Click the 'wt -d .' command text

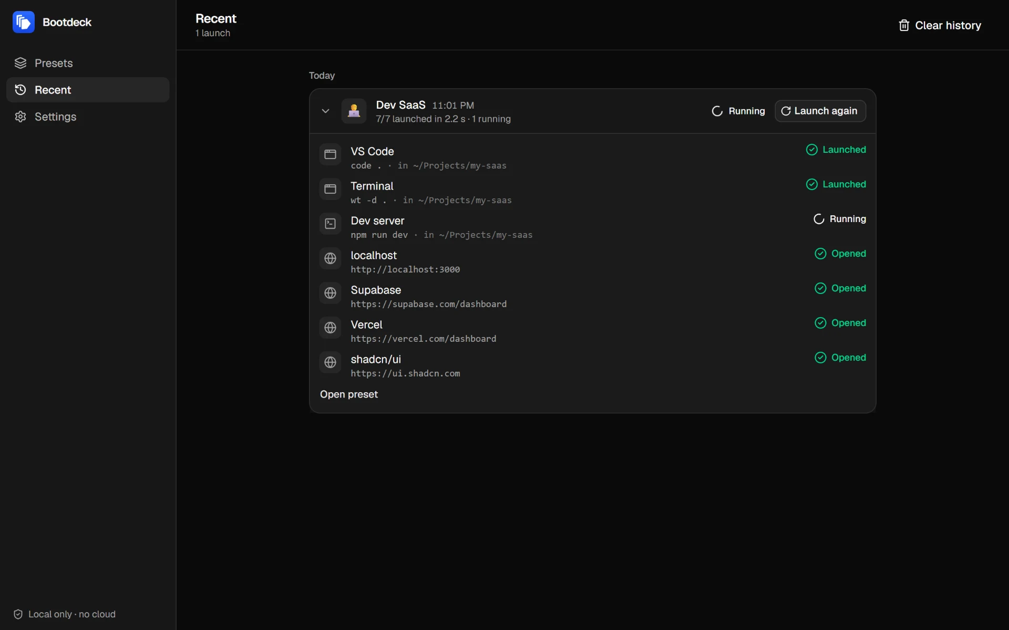(369, 200)
